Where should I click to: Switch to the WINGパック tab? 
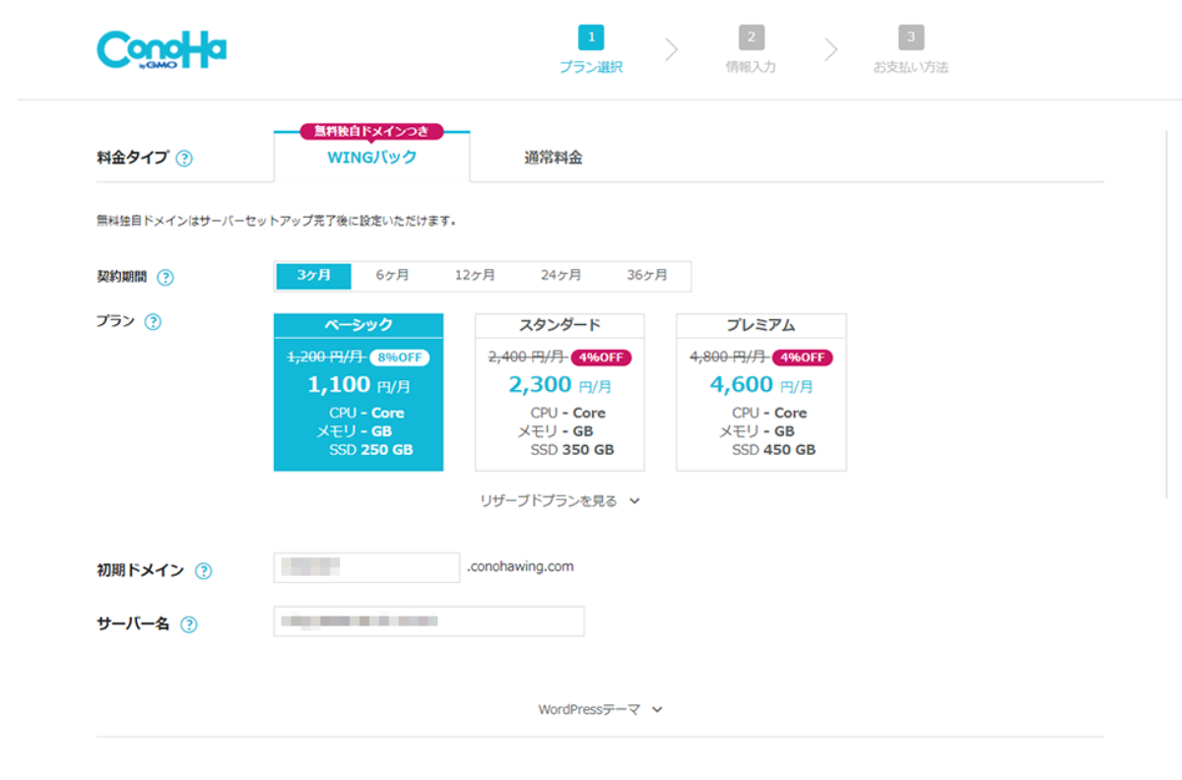372,157
